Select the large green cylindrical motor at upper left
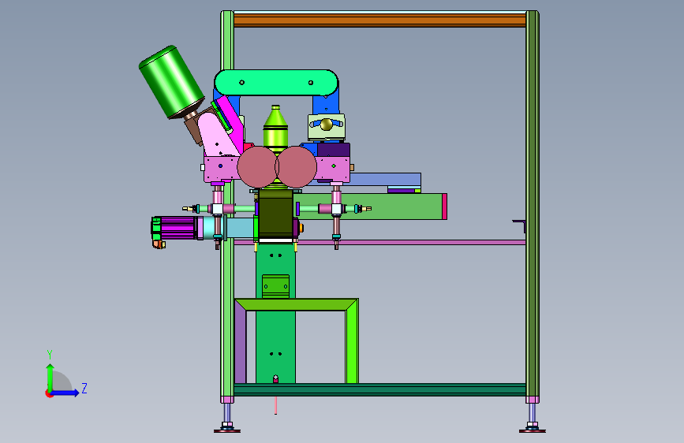Image resolution: width=684 pixels, height=443 pixels. tap(171, 81)
